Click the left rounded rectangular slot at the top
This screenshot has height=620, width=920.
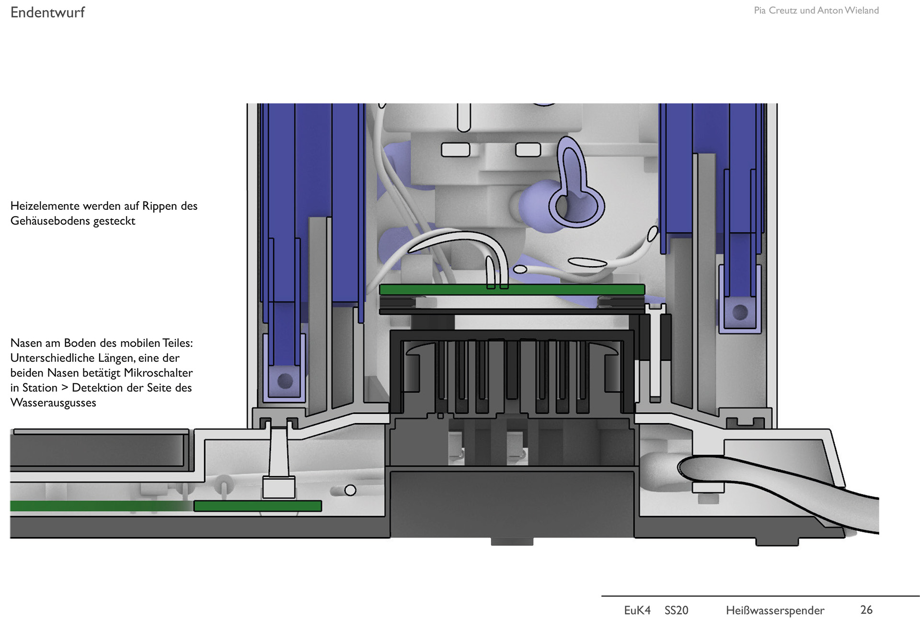[455, 150]
